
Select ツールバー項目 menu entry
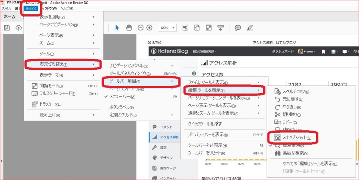coord(142,81)
